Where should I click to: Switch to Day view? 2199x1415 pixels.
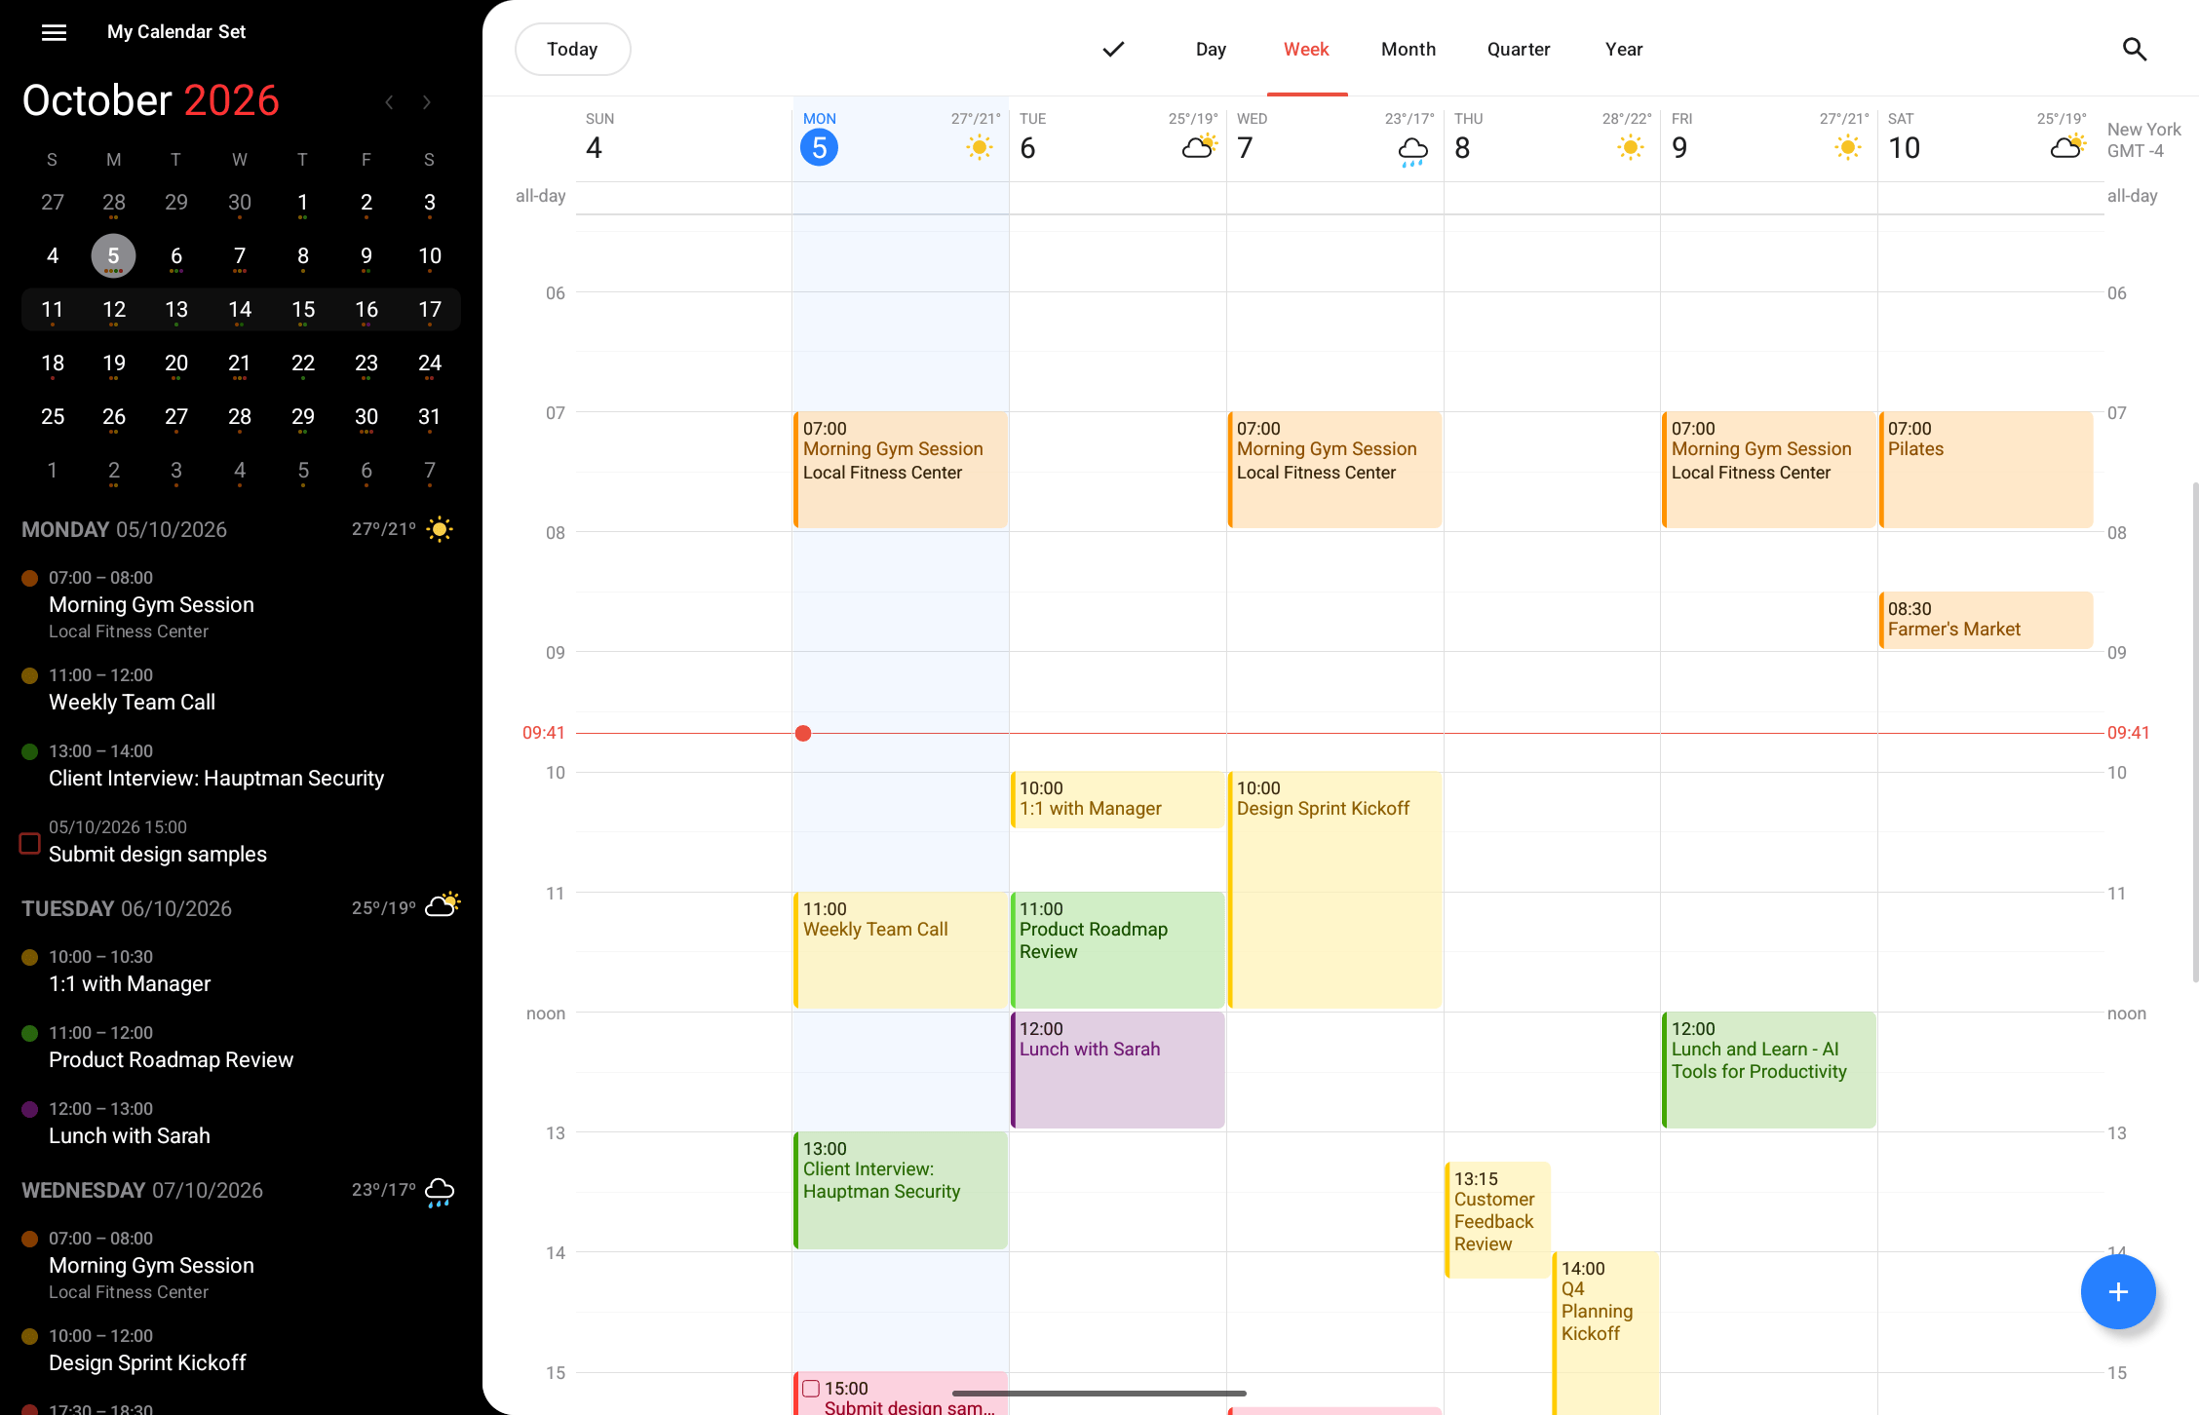[x=1211, y=49]
